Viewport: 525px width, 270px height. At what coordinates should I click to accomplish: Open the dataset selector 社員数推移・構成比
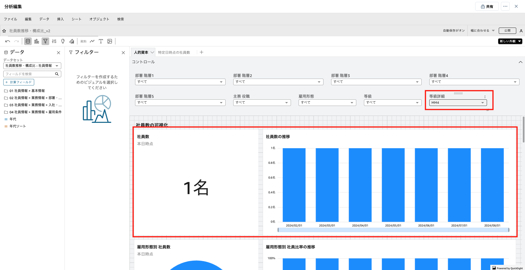coord(32,66)
